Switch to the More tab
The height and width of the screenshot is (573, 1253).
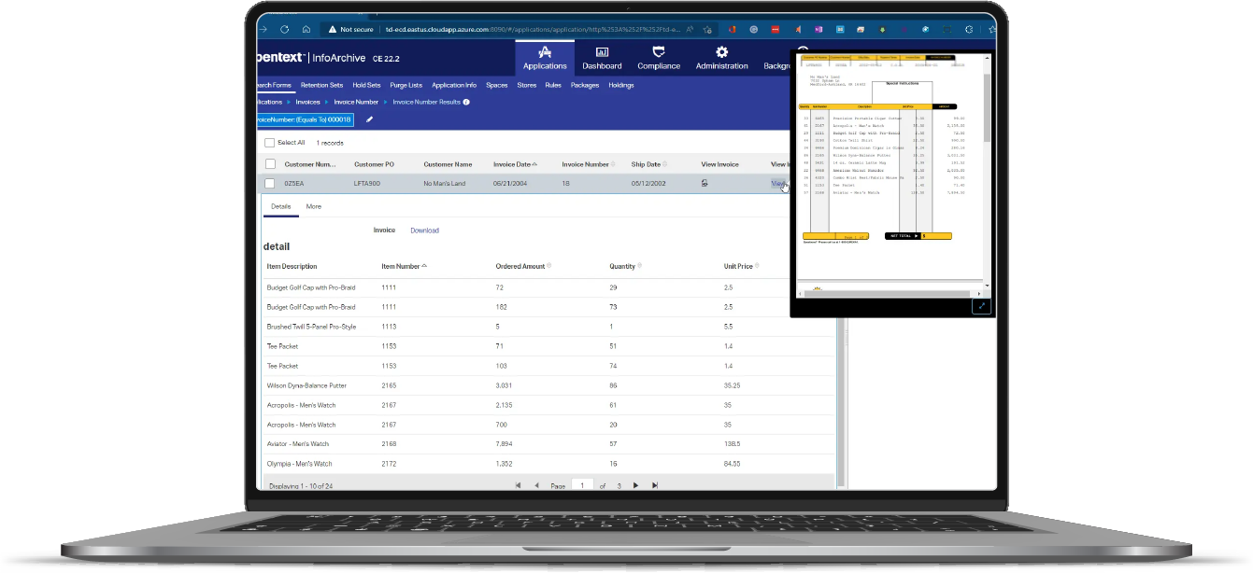click(314, 206)
